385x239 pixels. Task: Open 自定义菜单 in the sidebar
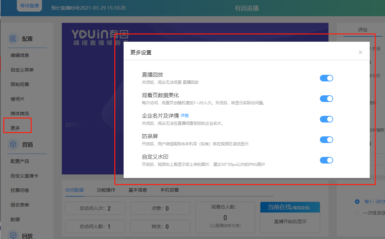coord(22,70)
